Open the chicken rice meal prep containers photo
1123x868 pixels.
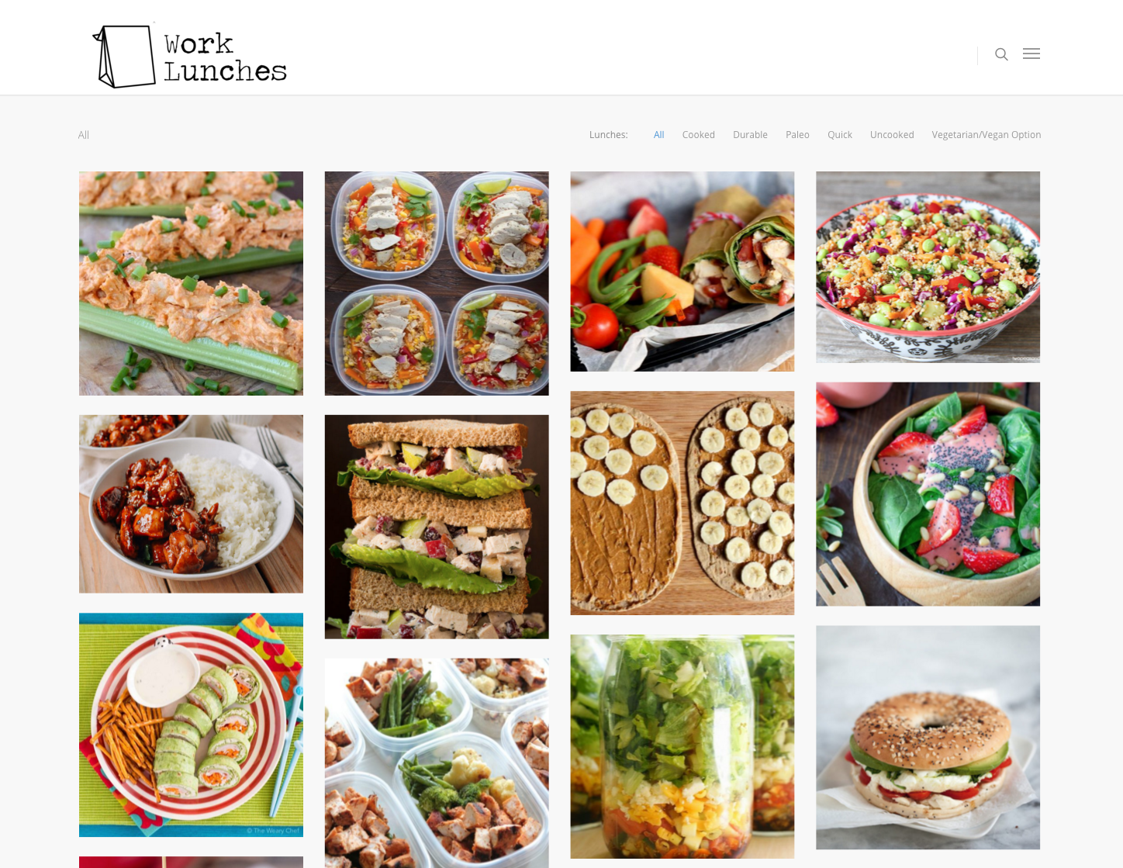[437, 283]
